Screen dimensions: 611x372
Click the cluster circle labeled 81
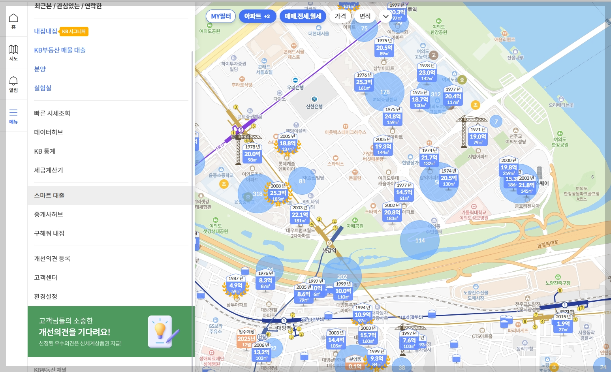pos(302,181)
